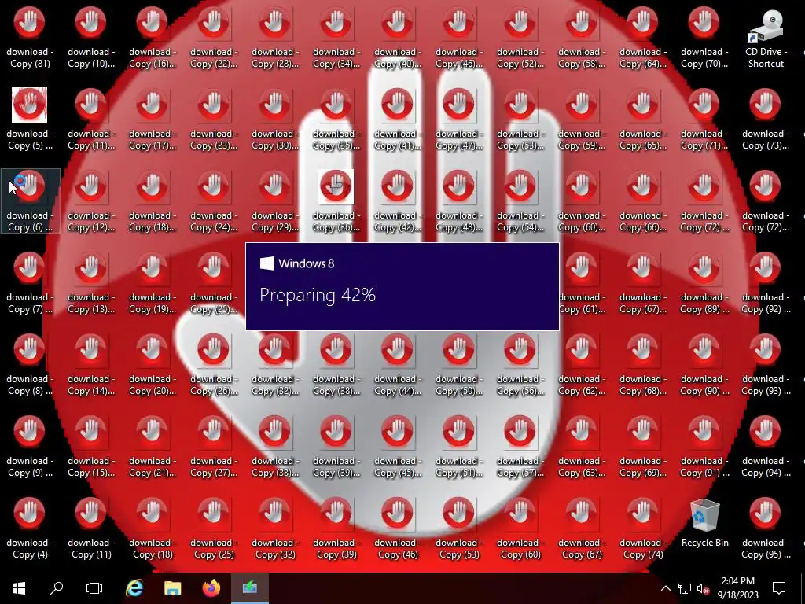Select download - Copy (81) icon
The height and width of the screenshot is (604, 805).
point(29,39)
